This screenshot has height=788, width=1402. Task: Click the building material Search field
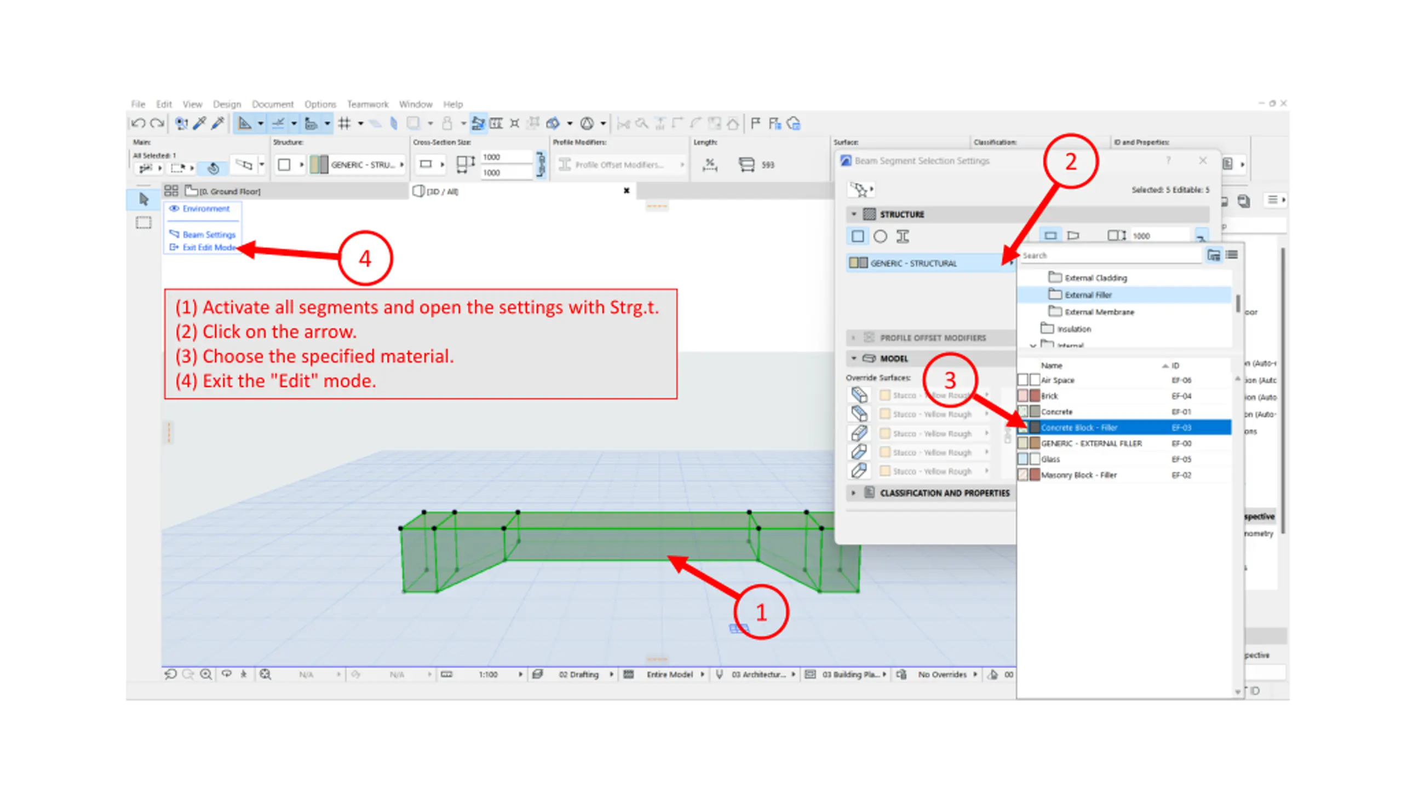point(1111,256)
